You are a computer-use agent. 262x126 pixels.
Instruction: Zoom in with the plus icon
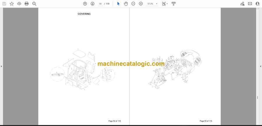click(141, 4)
